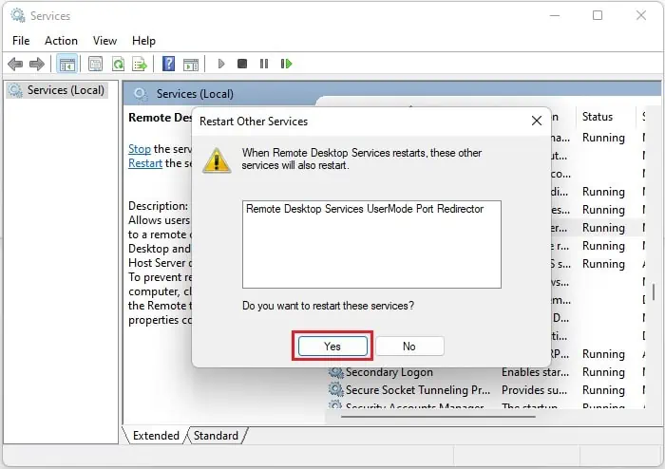This screenshot has height=469, width=665.
Task: Select Remote Desktop Services UserMode Port Redirector entry
Action: tap(365, 209)
